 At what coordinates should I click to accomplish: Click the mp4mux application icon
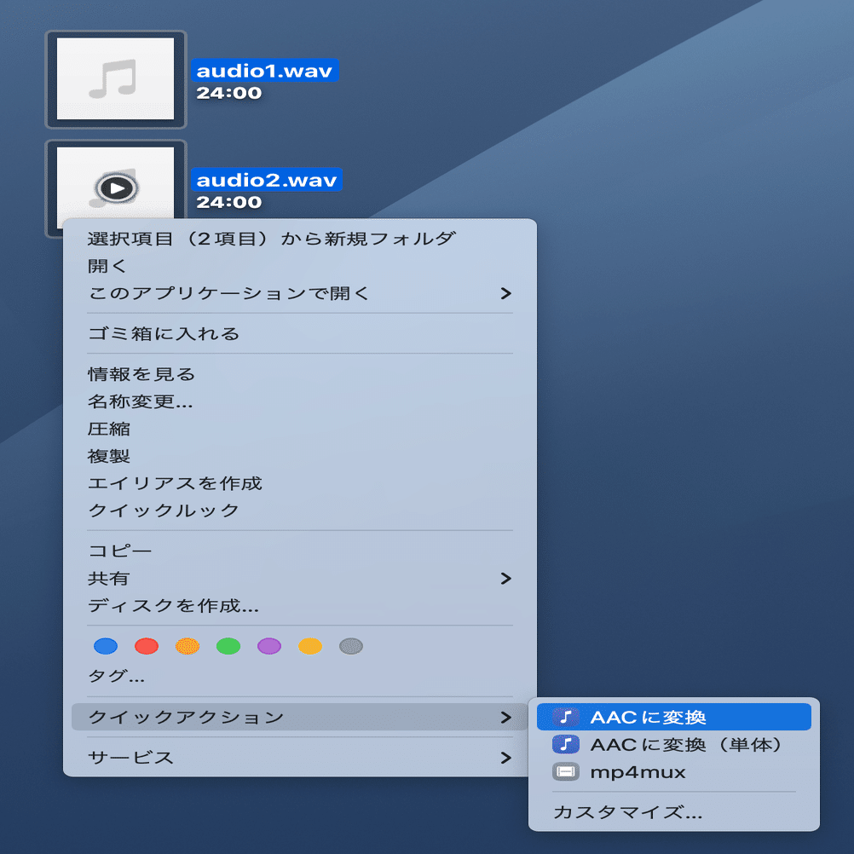[565, 771]
